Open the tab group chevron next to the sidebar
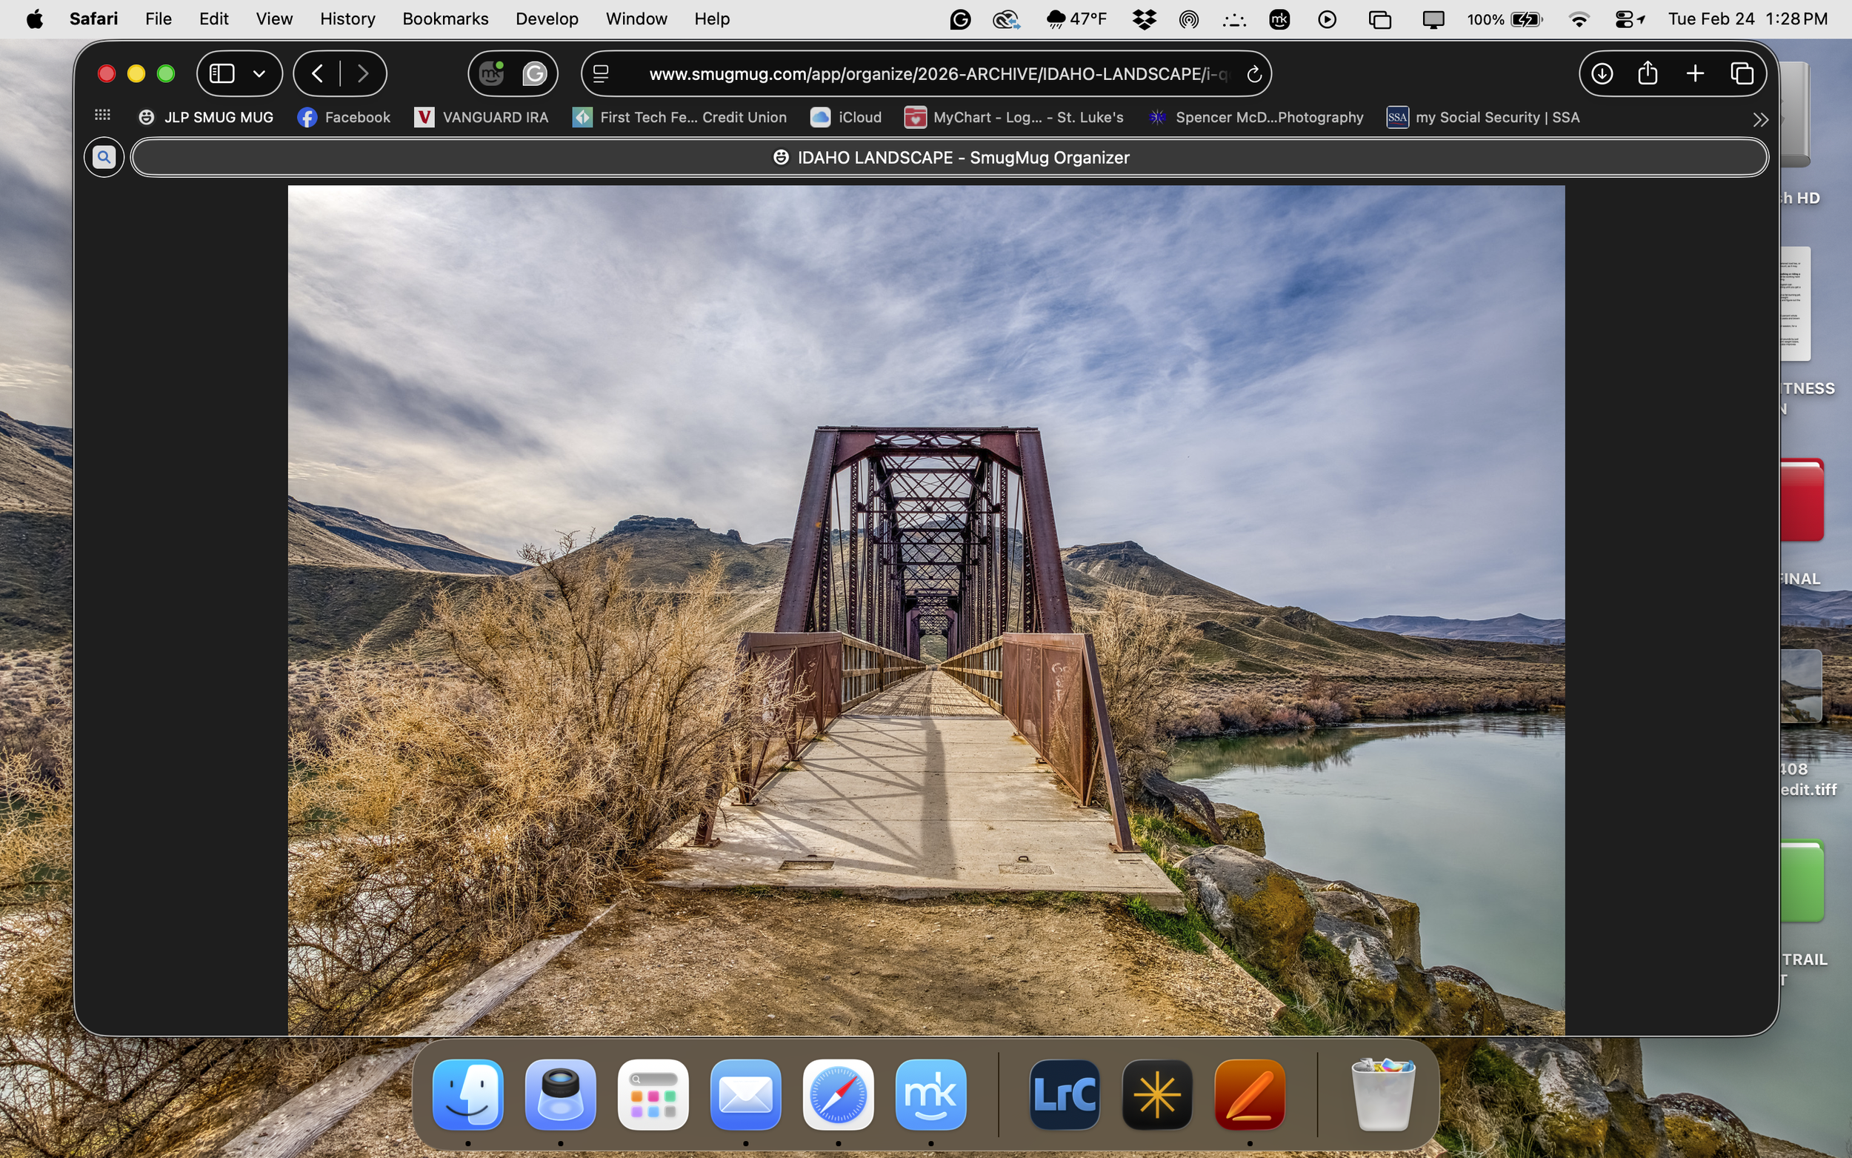This screenshot has height=1158, width=1852. point(259,73)
